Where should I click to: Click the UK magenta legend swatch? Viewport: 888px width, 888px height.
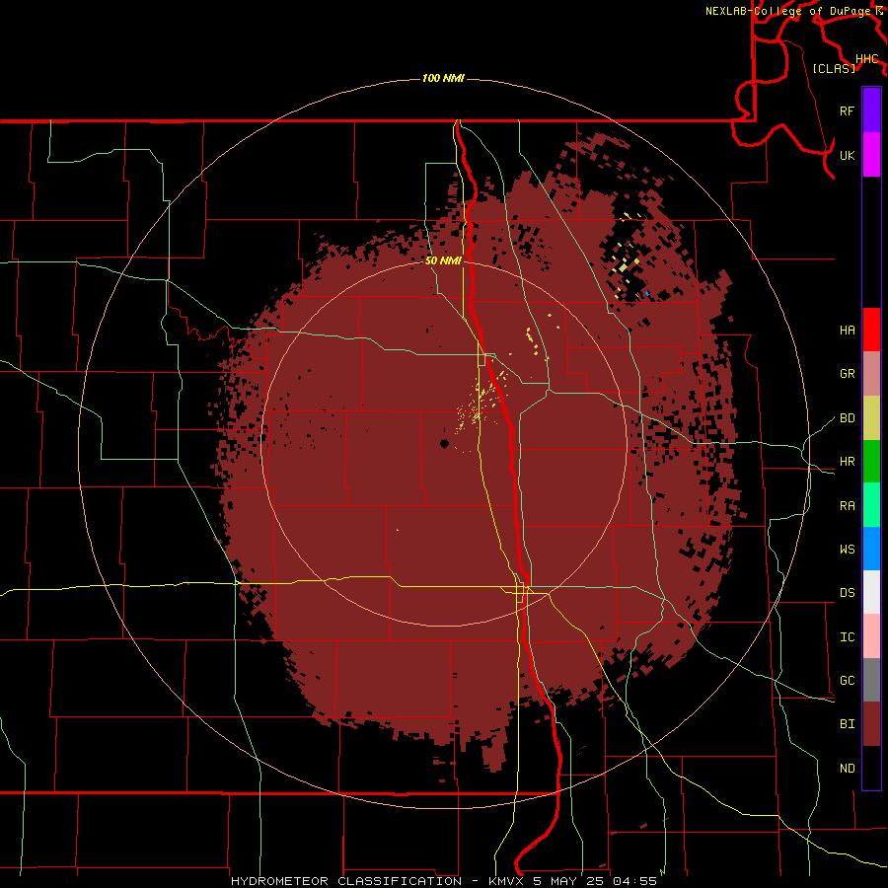871,155
